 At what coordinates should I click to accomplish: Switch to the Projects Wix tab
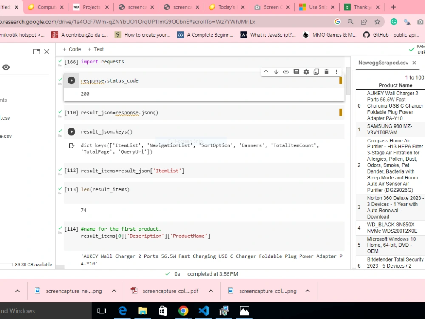point(91,7)
